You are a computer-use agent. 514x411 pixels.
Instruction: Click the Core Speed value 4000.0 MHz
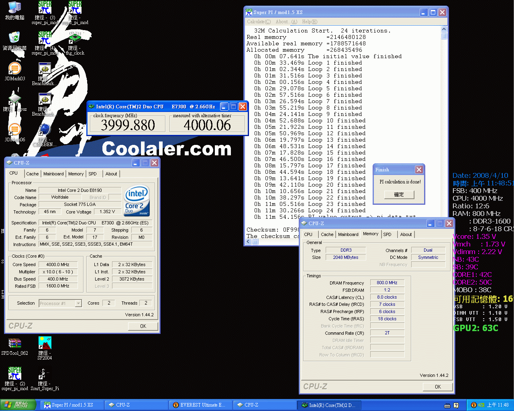[x=58, y=265]
